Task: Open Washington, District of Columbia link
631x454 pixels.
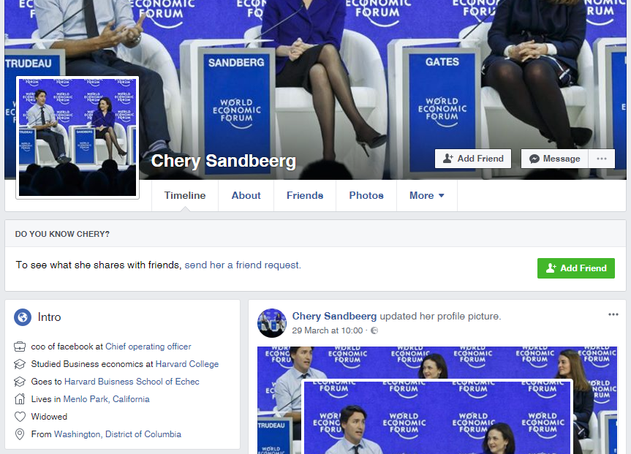Action: pos(118,434)
